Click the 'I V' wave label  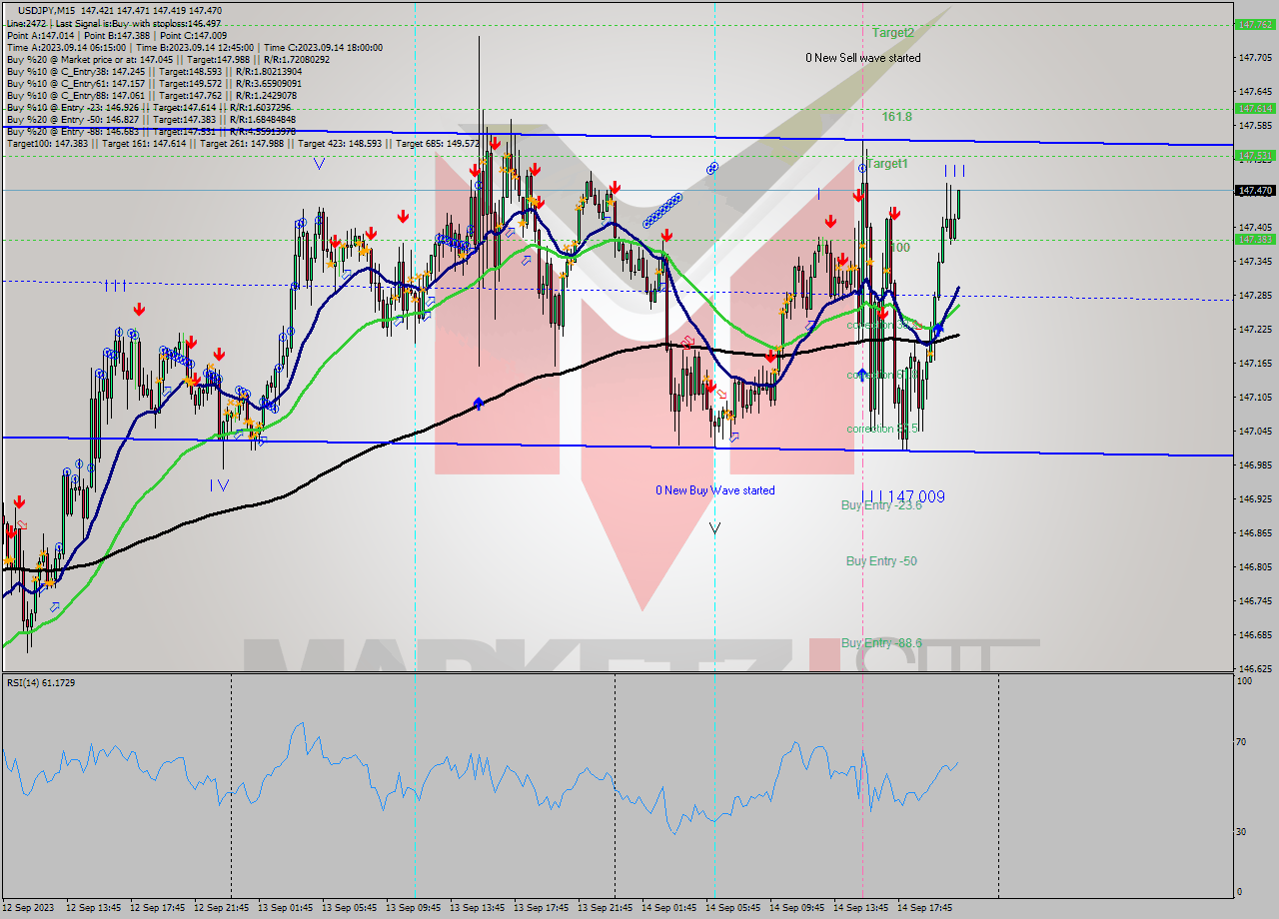point(220,484)
